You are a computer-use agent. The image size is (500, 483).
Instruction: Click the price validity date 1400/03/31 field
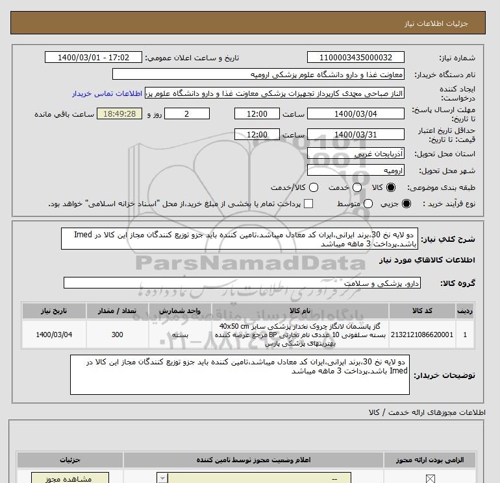coord(356,134)
